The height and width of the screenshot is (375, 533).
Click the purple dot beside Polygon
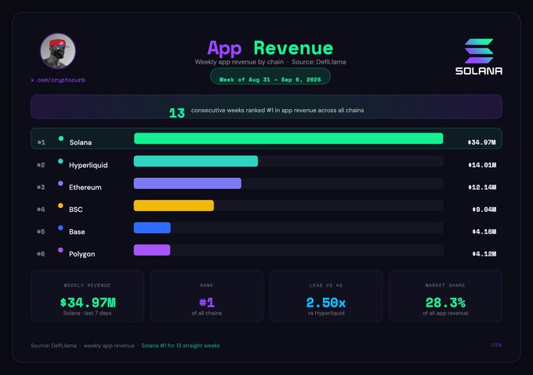(60, 250)
